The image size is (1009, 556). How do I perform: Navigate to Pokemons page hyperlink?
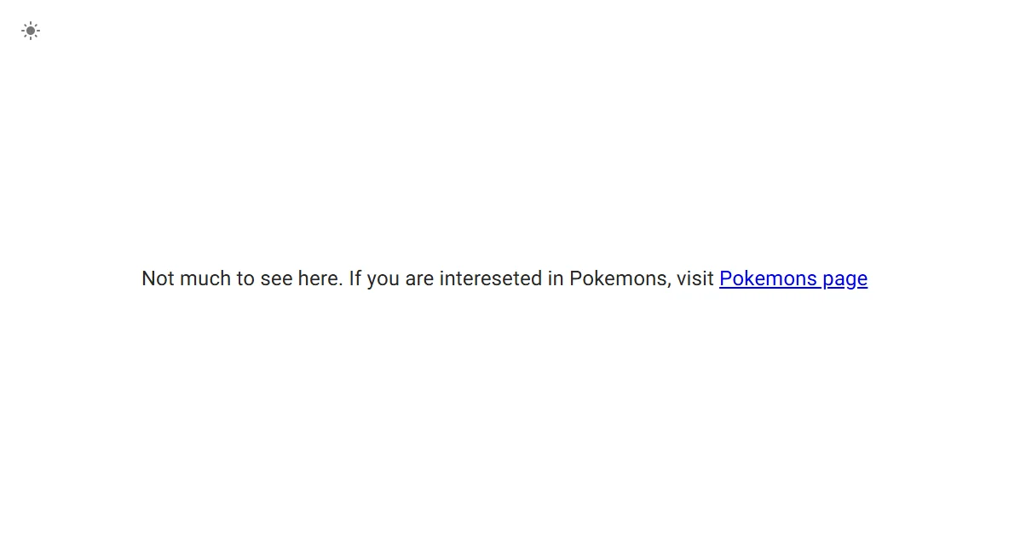coord(793,278)
